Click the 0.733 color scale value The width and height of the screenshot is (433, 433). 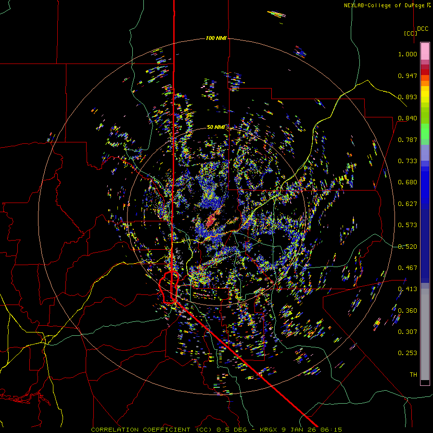pyautogui.click(x=408, y=161)
